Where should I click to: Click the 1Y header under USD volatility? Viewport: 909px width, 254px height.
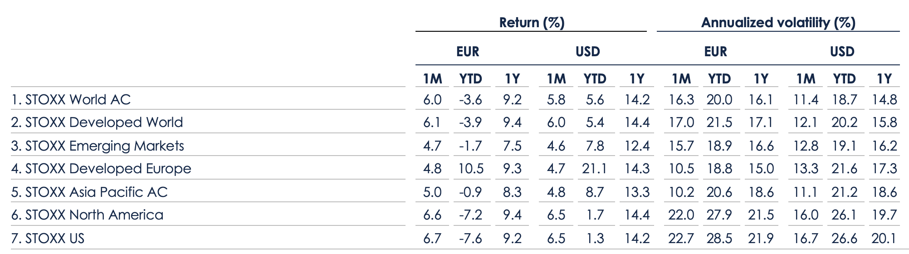click(x=884, y=79)
